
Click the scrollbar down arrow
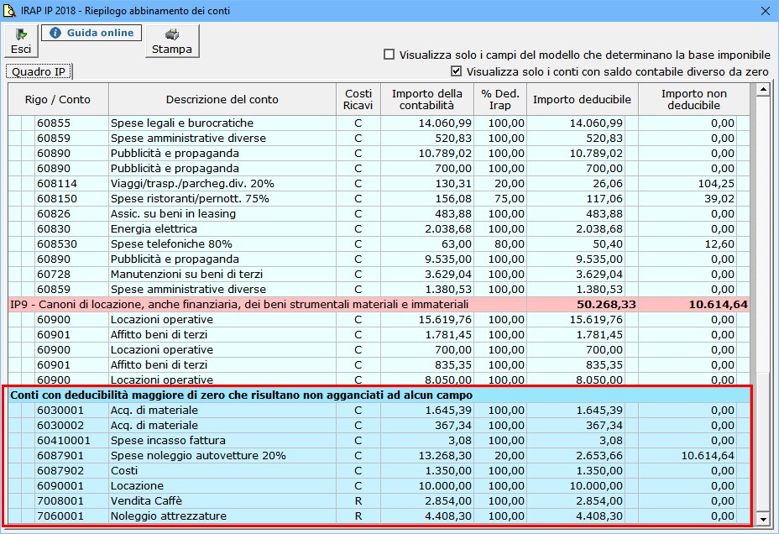pos(762,520)
